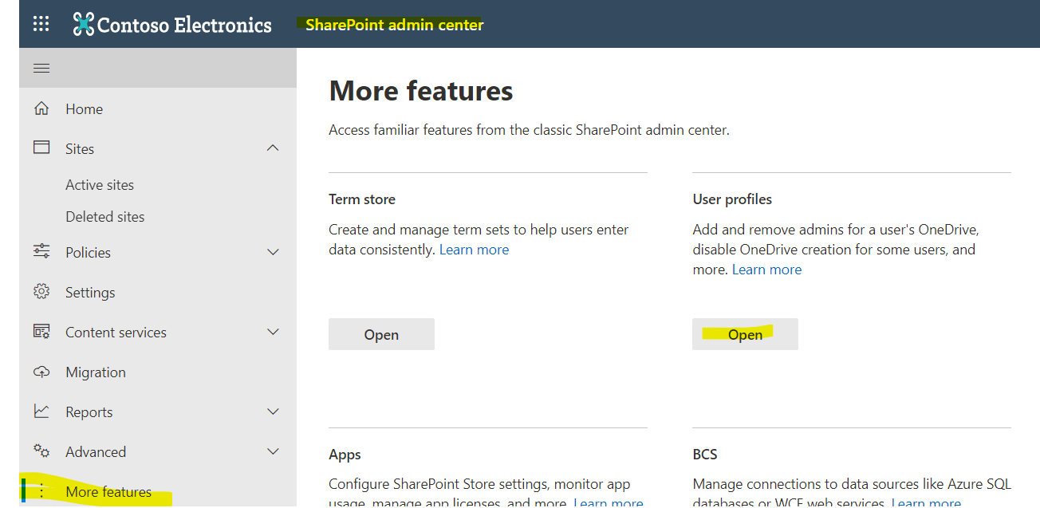This screenshot has width=1040, height=508.
Task: Click the Reports label in navigation
Action: pyautogui.click(x=89, y=412)
